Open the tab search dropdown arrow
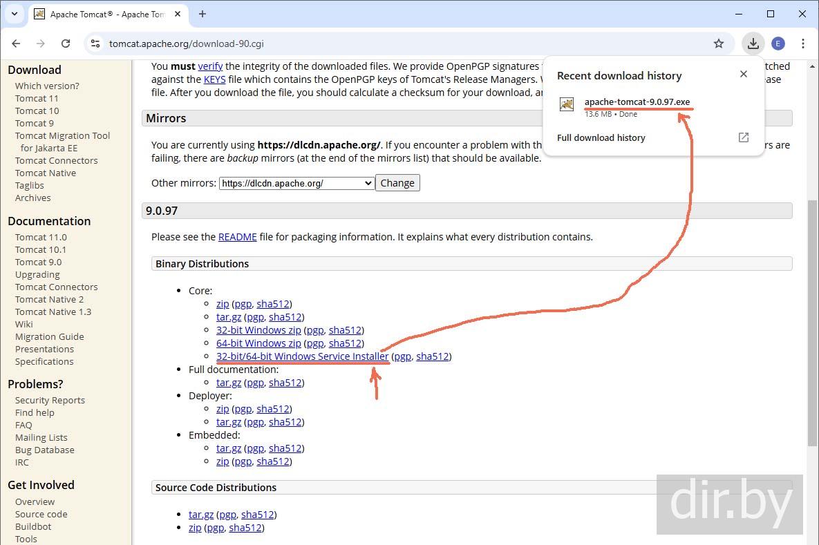This screenshot has width=819, height=545. [x=15, y=14]
